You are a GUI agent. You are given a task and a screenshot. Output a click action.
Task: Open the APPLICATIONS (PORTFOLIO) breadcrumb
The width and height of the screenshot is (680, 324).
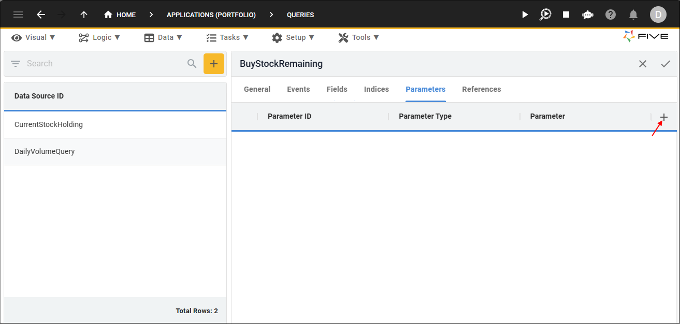pos(211,15)
